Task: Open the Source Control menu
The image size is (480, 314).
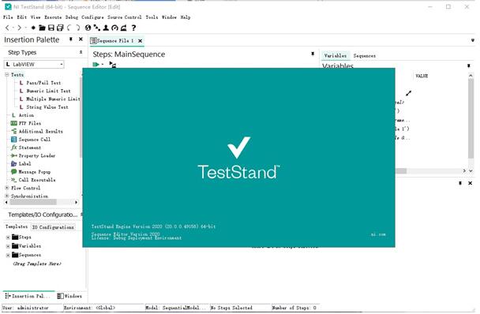Action: point(124,17)
